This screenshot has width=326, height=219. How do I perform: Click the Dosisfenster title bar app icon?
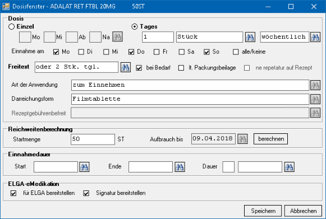pos(6,6)
